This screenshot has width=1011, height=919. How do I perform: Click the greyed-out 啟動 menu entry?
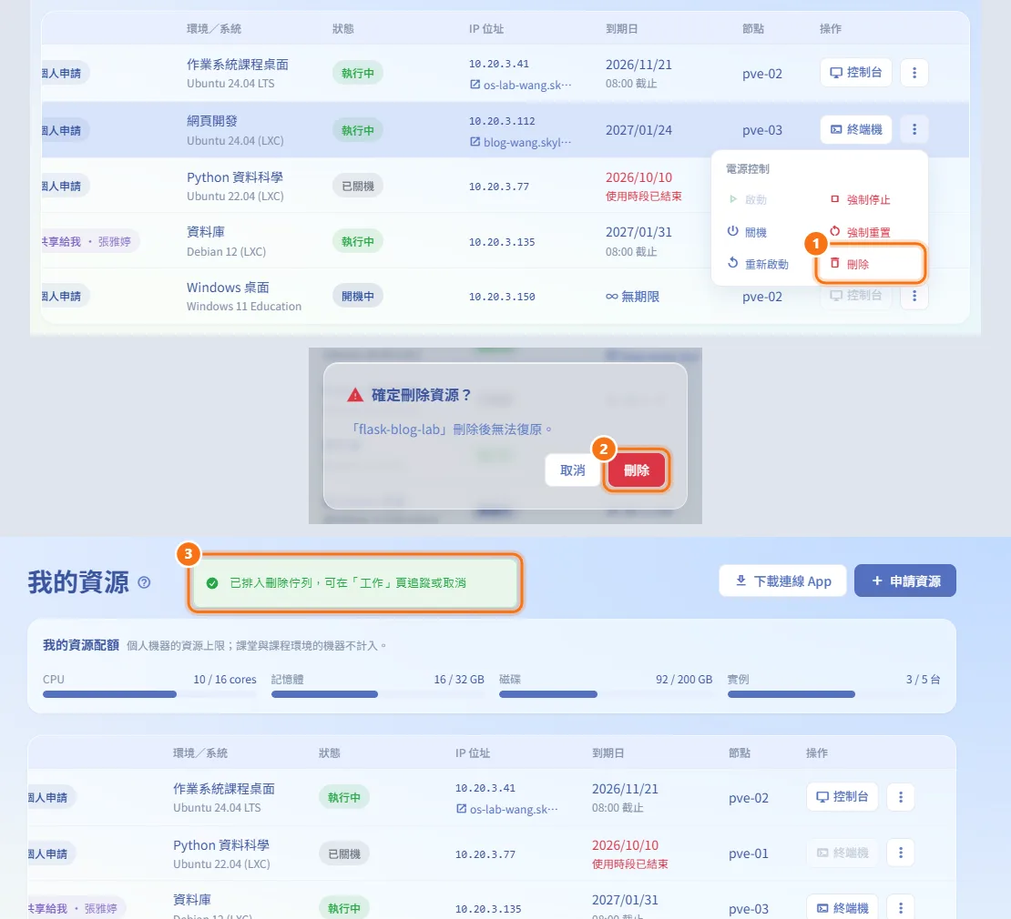point(748,199)
